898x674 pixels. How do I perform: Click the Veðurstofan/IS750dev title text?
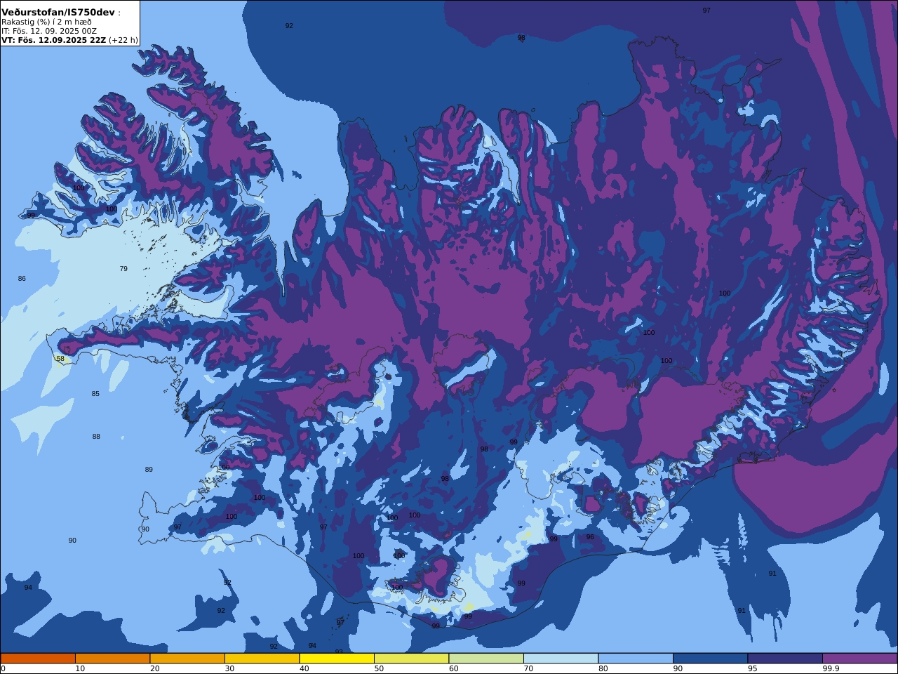[x=58, y=13]
